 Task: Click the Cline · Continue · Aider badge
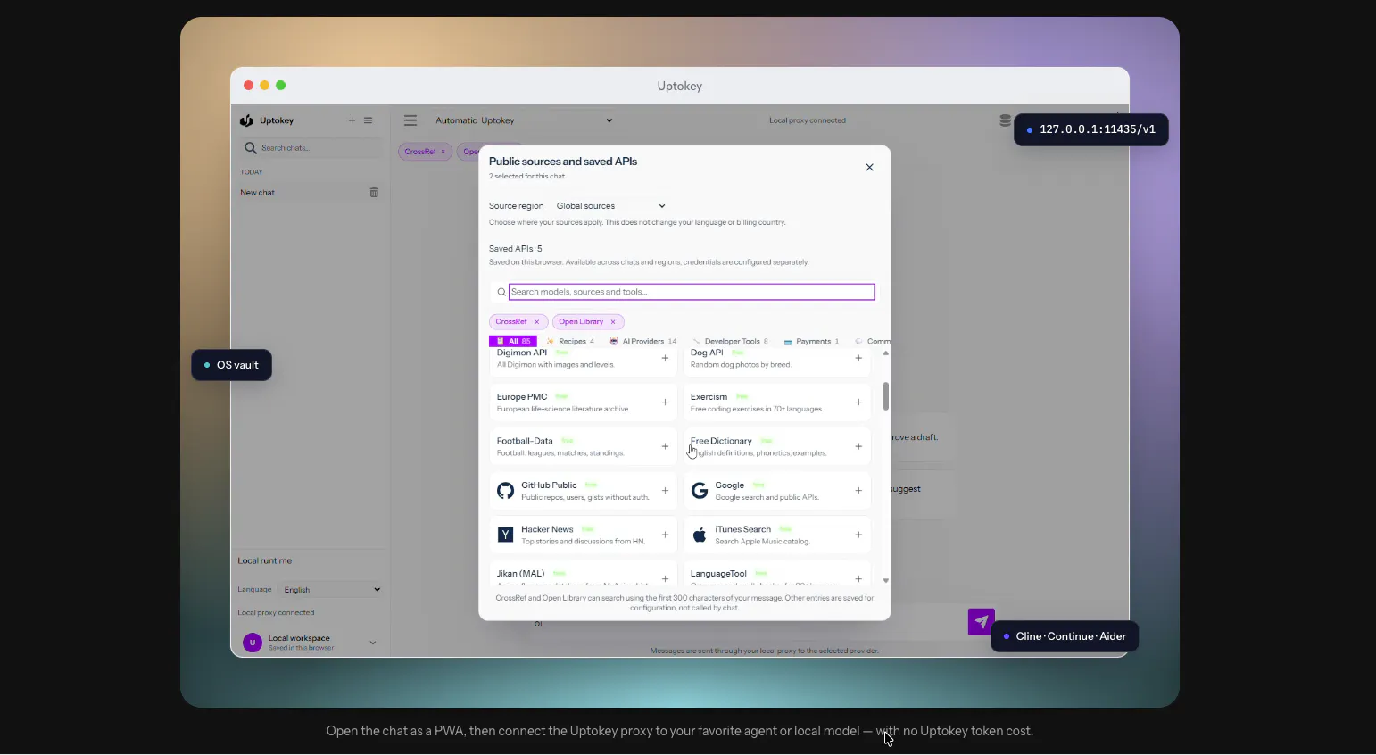point(1065,636)
